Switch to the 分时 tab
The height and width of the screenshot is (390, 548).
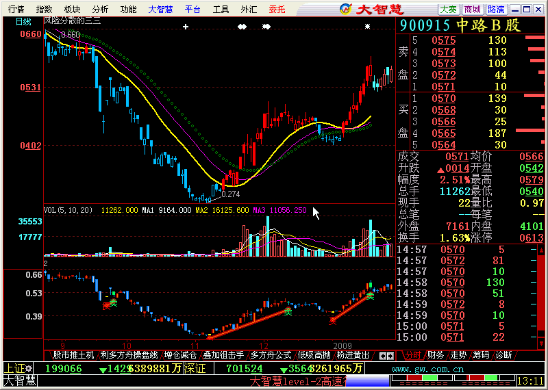(x=413, y=355)
